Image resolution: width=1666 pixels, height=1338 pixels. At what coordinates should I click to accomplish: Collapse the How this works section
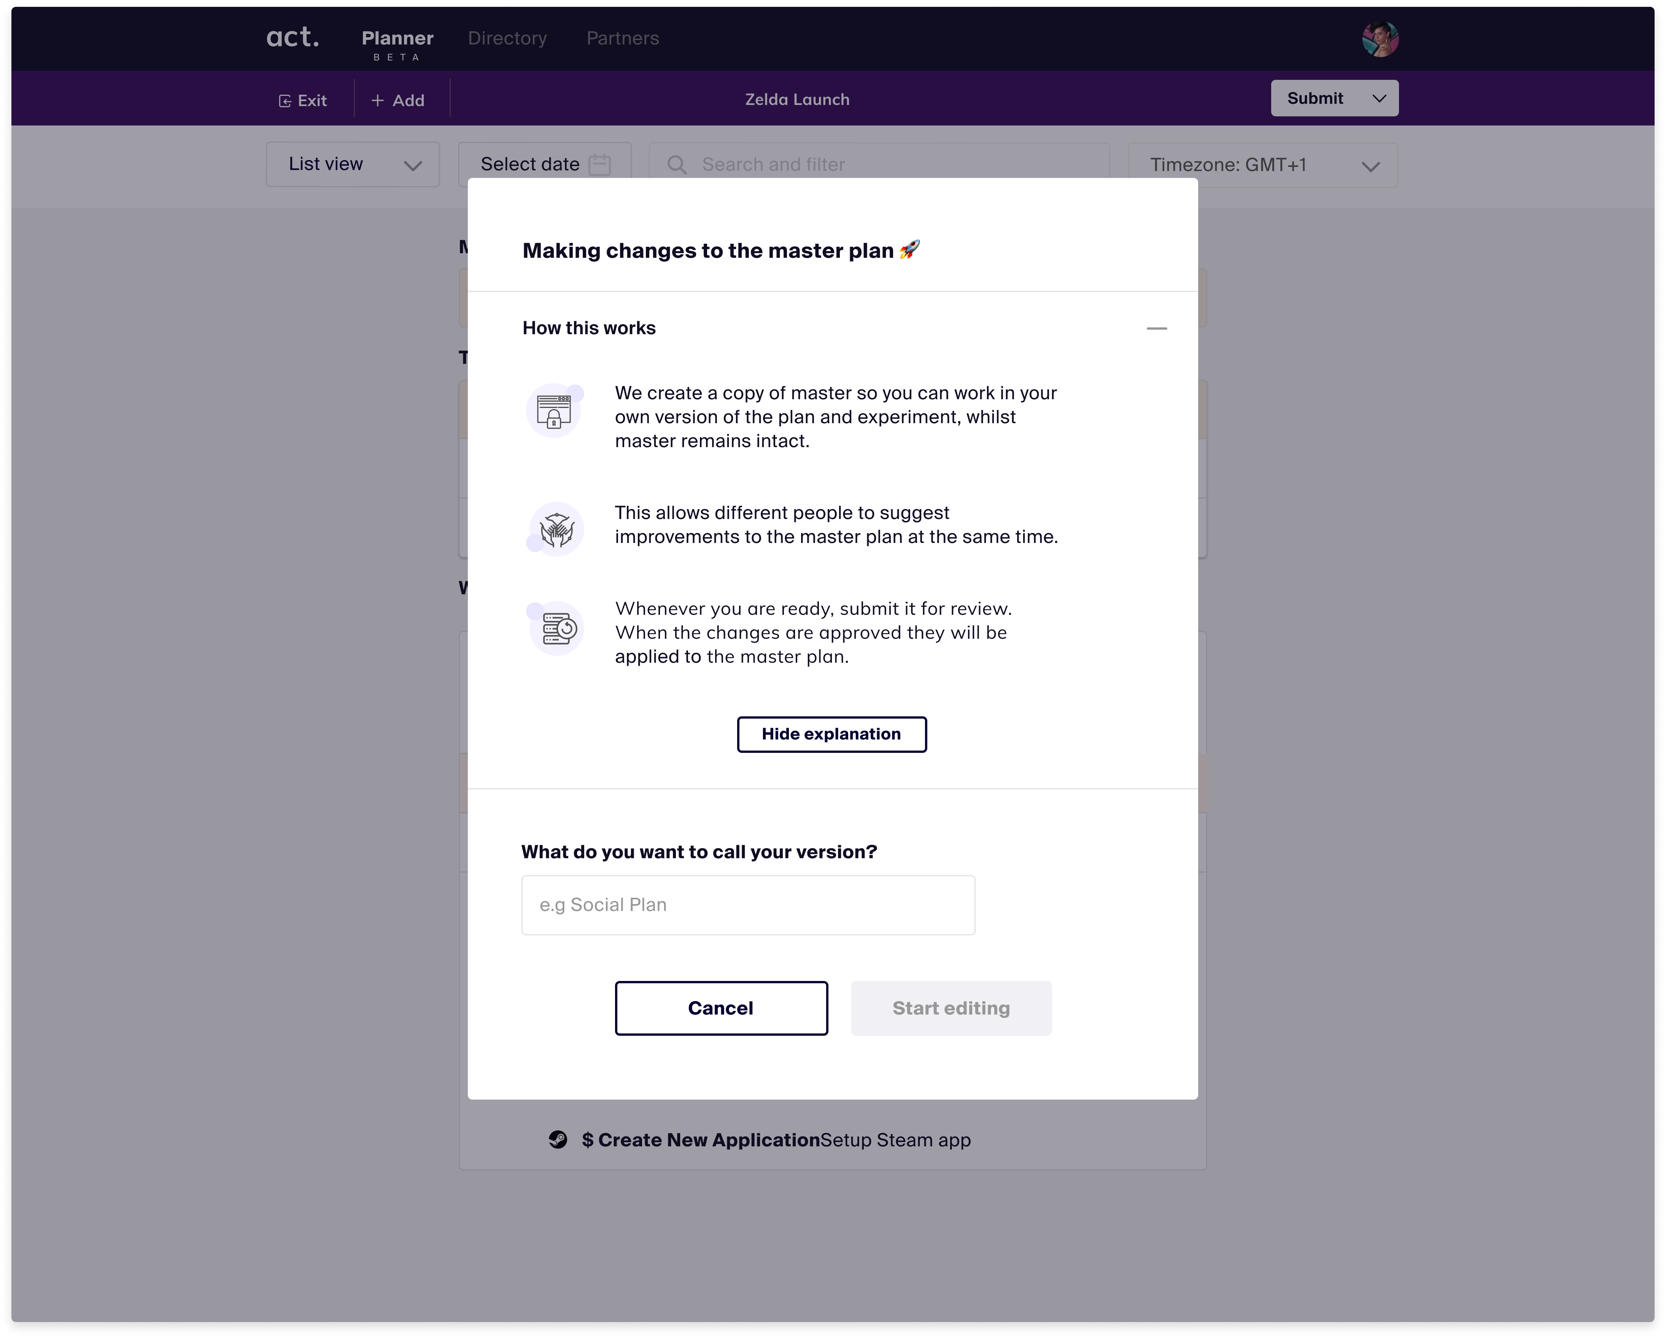click(x=1156, y=328)
